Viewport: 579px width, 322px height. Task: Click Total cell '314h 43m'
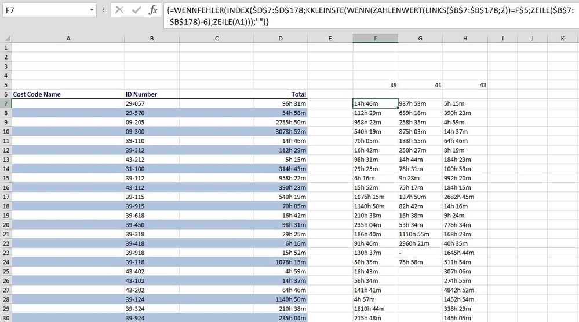point(281,169)
